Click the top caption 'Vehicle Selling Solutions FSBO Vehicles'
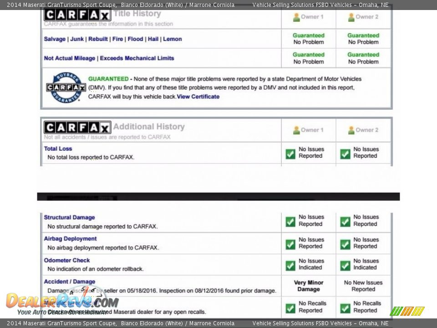 (x=302, y=5)
